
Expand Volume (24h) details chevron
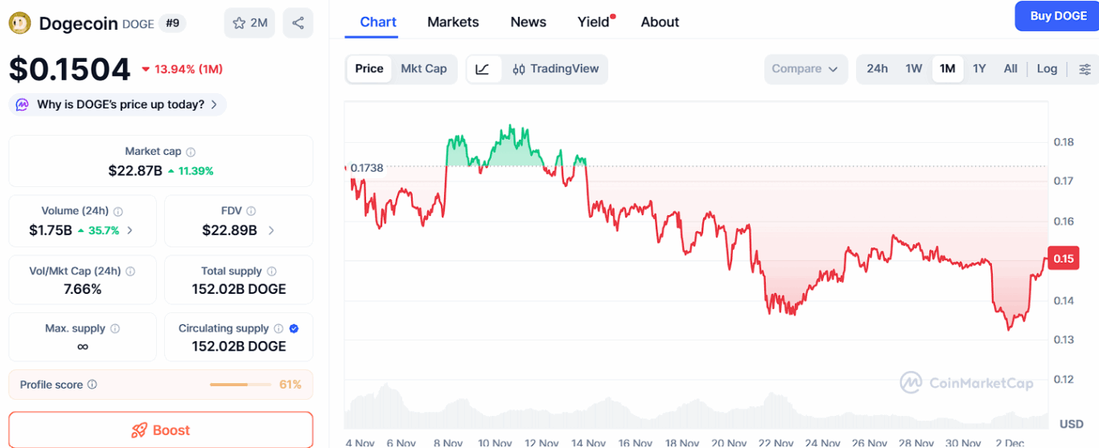(x=130, y=230)
